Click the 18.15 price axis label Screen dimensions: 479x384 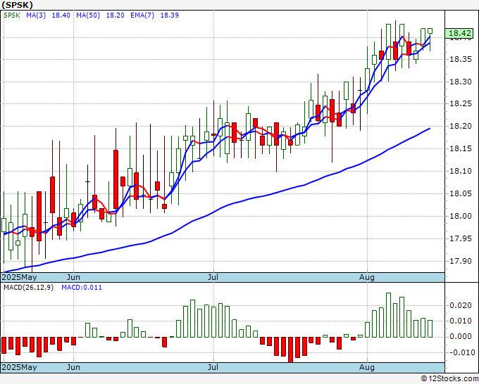tap(461, 149)
